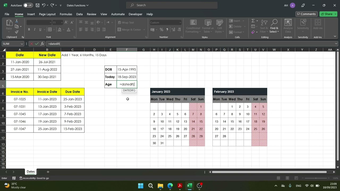Click the Save icon in title bar

pyautogui.click(x=37, y=5)
